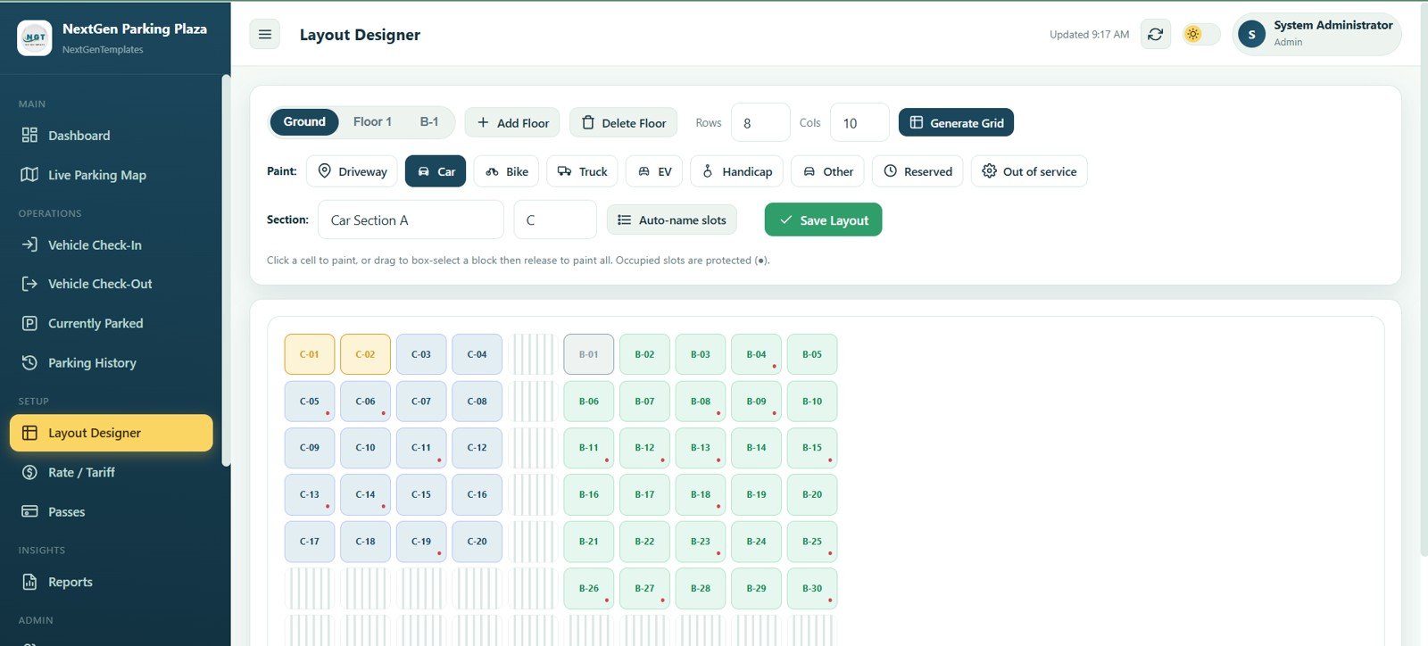This screenshot has width=1428, height=646.
Task: Select parking slot B-22
Action: (x=644, y=542)
